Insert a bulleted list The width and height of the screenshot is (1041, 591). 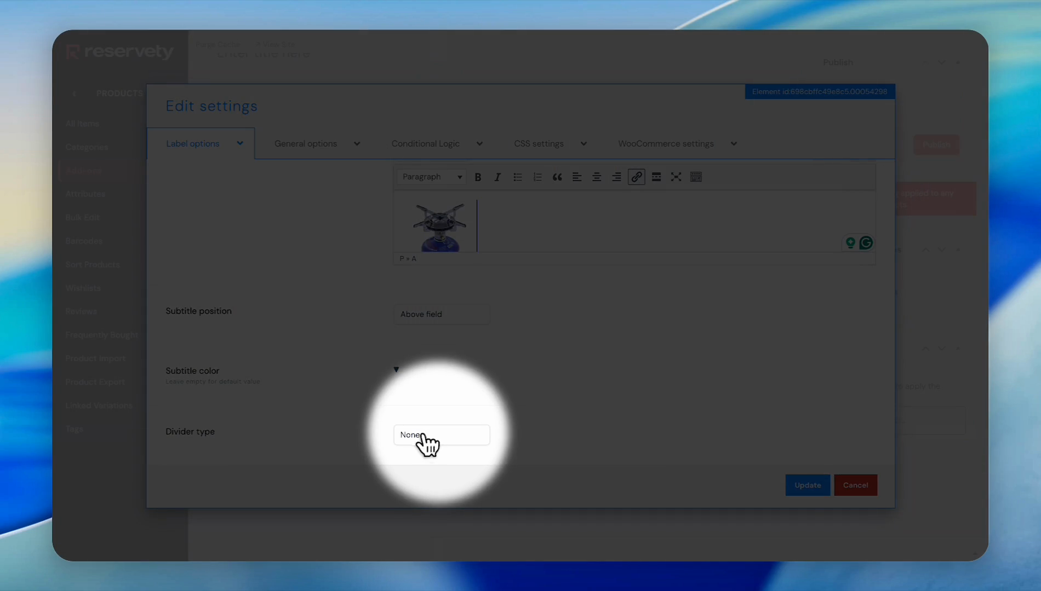pos(517,177)
